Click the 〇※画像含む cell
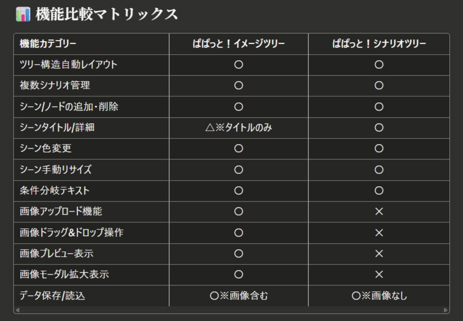The width and height of the screenshot is (463, 321). pos(239,296)
